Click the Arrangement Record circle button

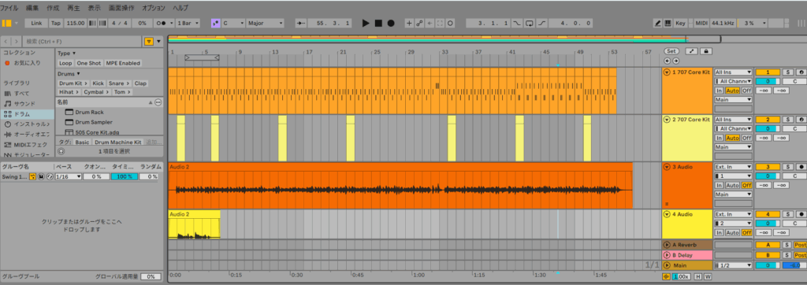391,23
